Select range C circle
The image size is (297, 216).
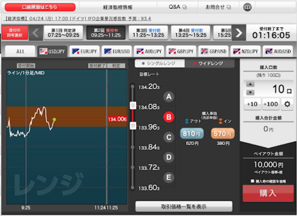pyautogui.click(x=169, y=137)
